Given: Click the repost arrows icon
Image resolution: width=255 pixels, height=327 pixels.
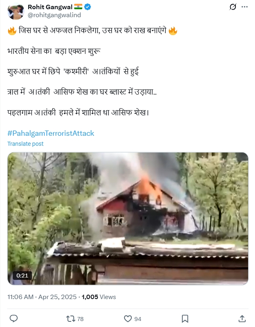Looking at the screenshot, I should [x=70, y=319].
